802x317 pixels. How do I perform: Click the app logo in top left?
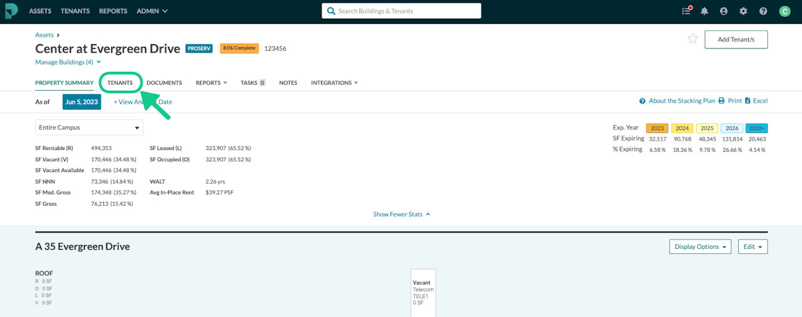[x=11, y=11]
